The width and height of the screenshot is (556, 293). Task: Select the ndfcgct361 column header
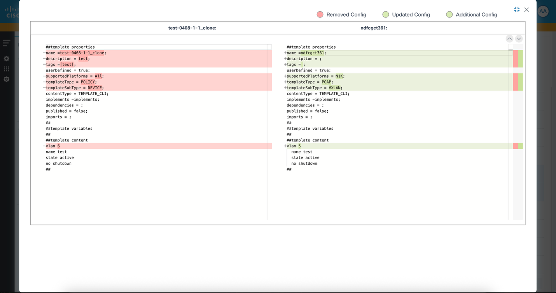(x=374, y=28)
